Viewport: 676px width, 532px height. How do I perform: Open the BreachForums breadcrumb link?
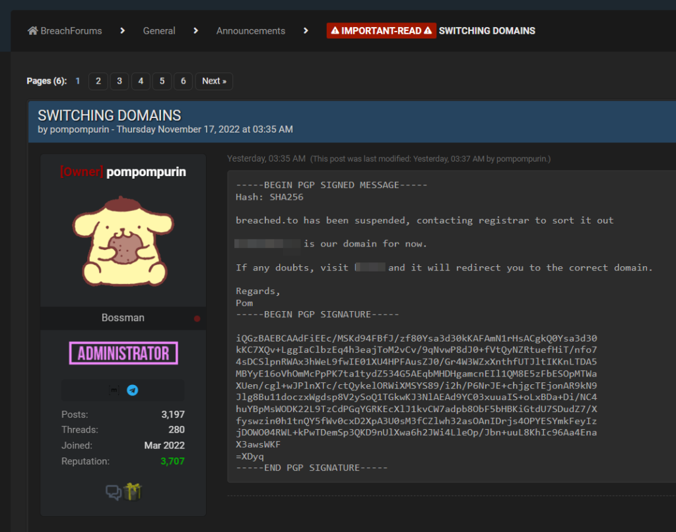tap(71, 31)
